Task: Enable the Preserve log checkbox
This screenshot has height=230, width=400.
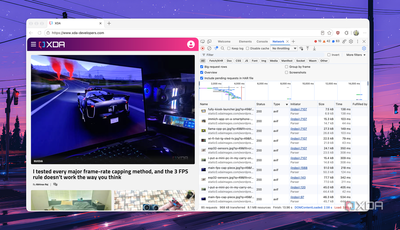Action: point(229,48)
